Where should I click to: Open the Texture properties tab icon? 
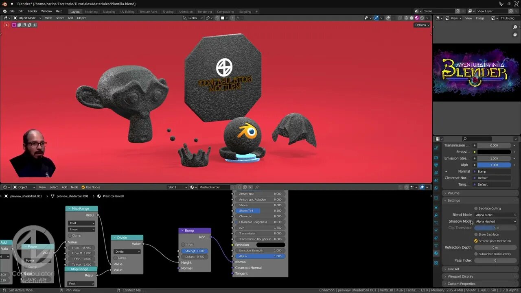(x=436, y=262)
